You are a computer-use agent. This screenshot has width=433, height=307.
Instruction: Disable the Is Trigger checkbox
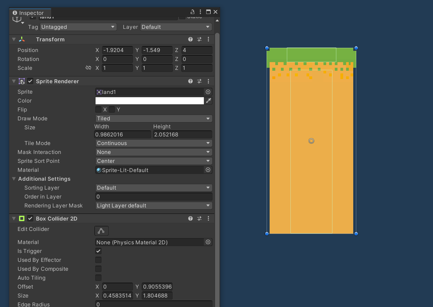98,251
